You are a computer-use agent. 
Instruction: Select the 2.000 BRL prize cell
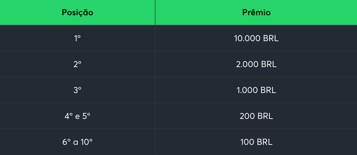pyautogui.click(x=256, y=64)
